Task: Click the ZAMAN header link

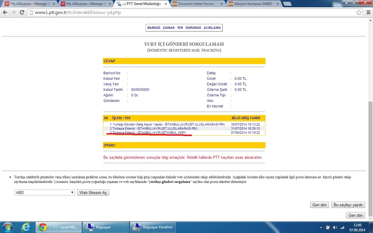Action: pyautogui.click(x=169, y=28)
